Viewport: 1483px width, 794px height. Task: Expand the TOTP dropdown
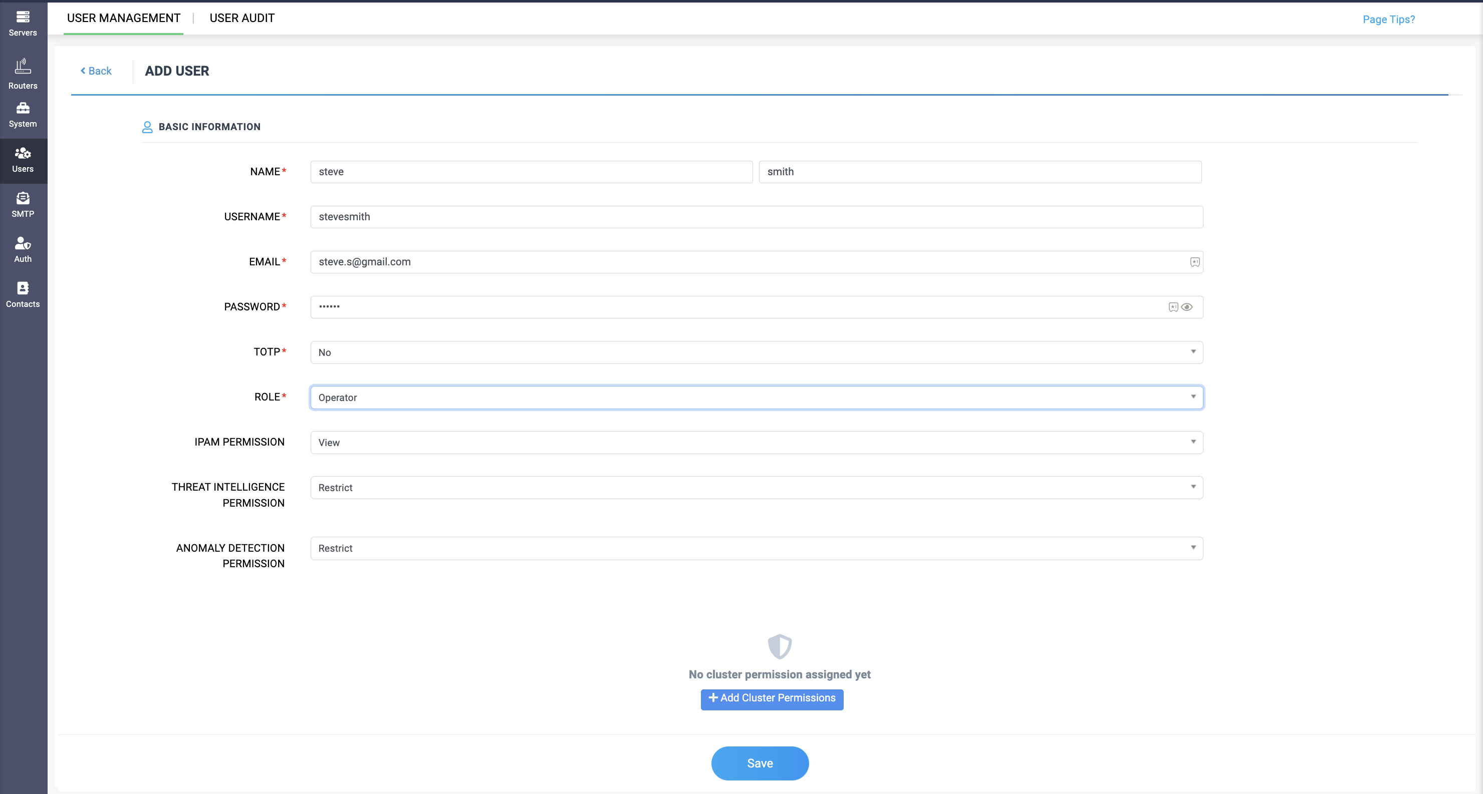click(x=757, y=352)
